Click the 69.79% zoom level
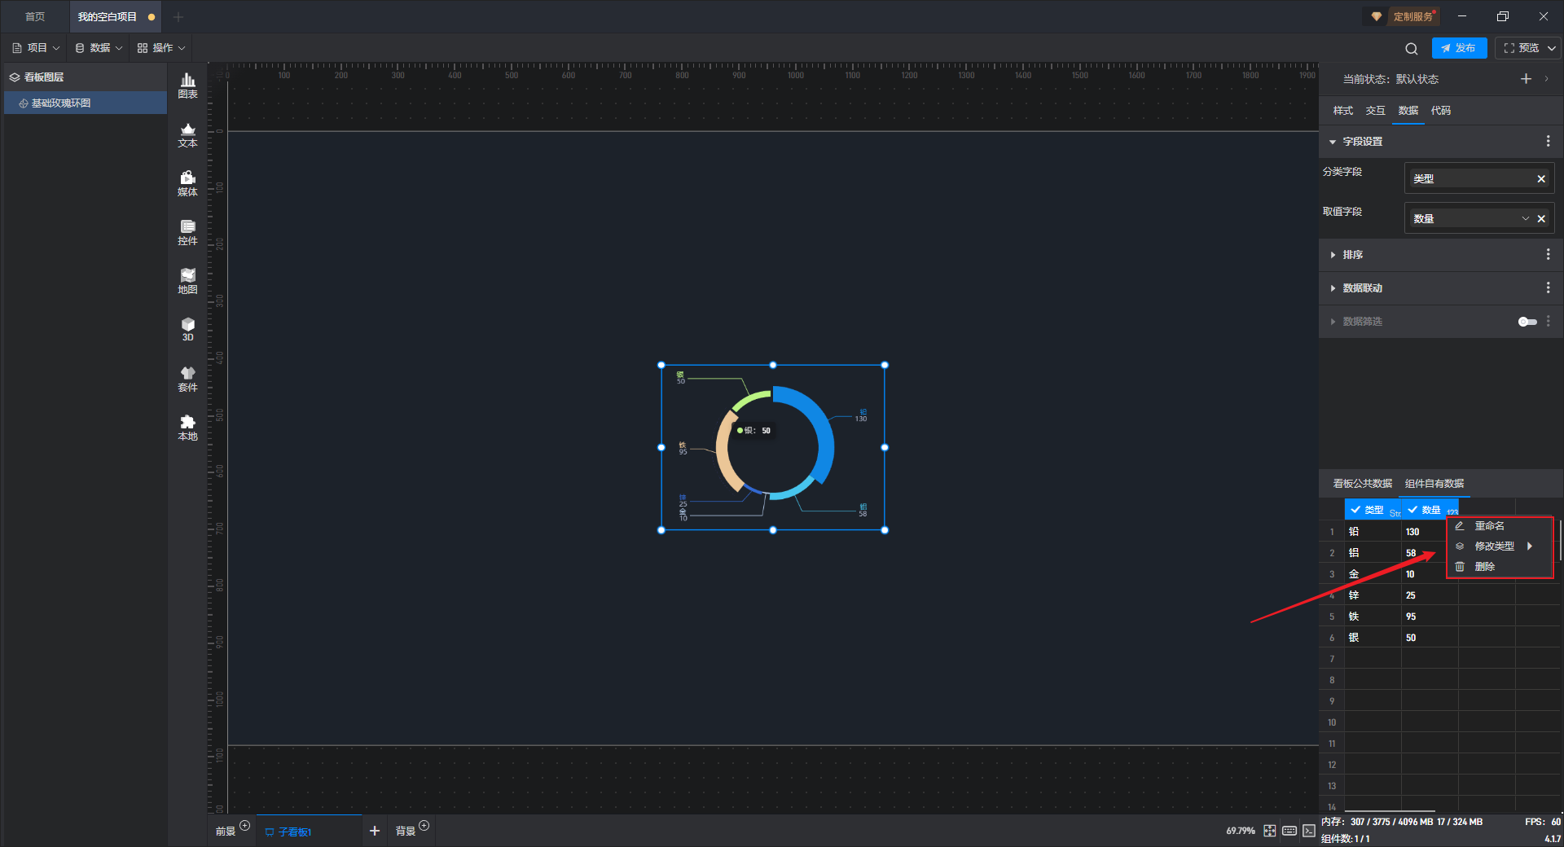The width and height of the screenshot is (1564, 847). [1241, 831]
